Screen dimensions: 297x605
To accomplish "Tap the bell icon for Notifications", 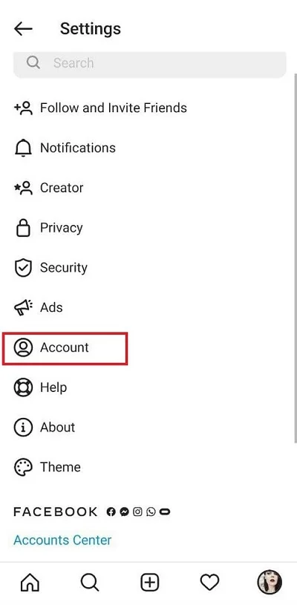I will [x=23, y=148].
